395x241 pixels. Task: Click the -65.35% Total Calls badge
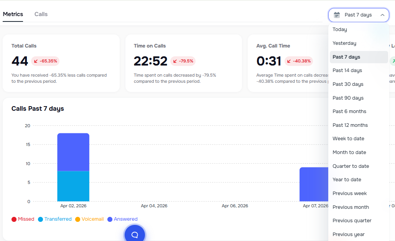45,61
